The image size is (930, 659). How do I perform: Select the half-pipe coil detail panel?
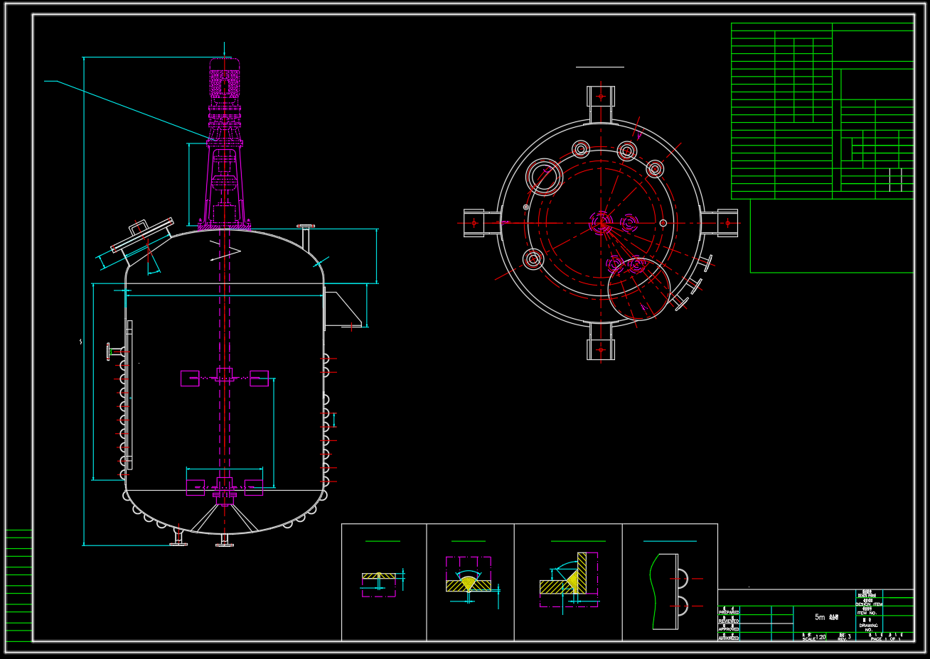[x=670, y=582]
